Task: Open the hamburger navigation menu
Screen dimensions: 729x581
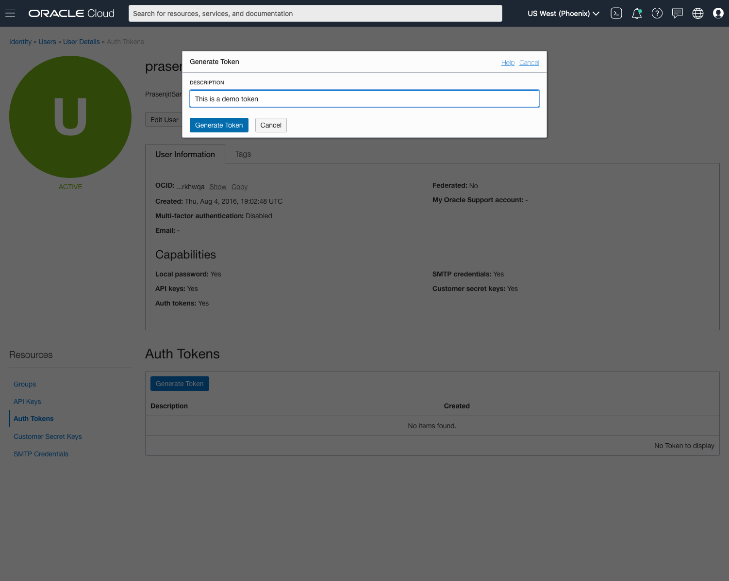Action: (x=10, y=13)
